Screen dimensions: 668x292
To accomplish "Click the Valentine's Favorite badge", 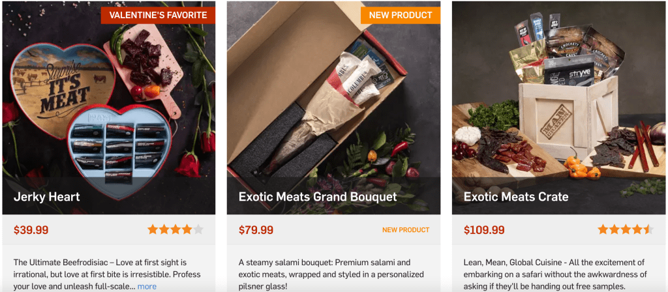I will [158, 15].
